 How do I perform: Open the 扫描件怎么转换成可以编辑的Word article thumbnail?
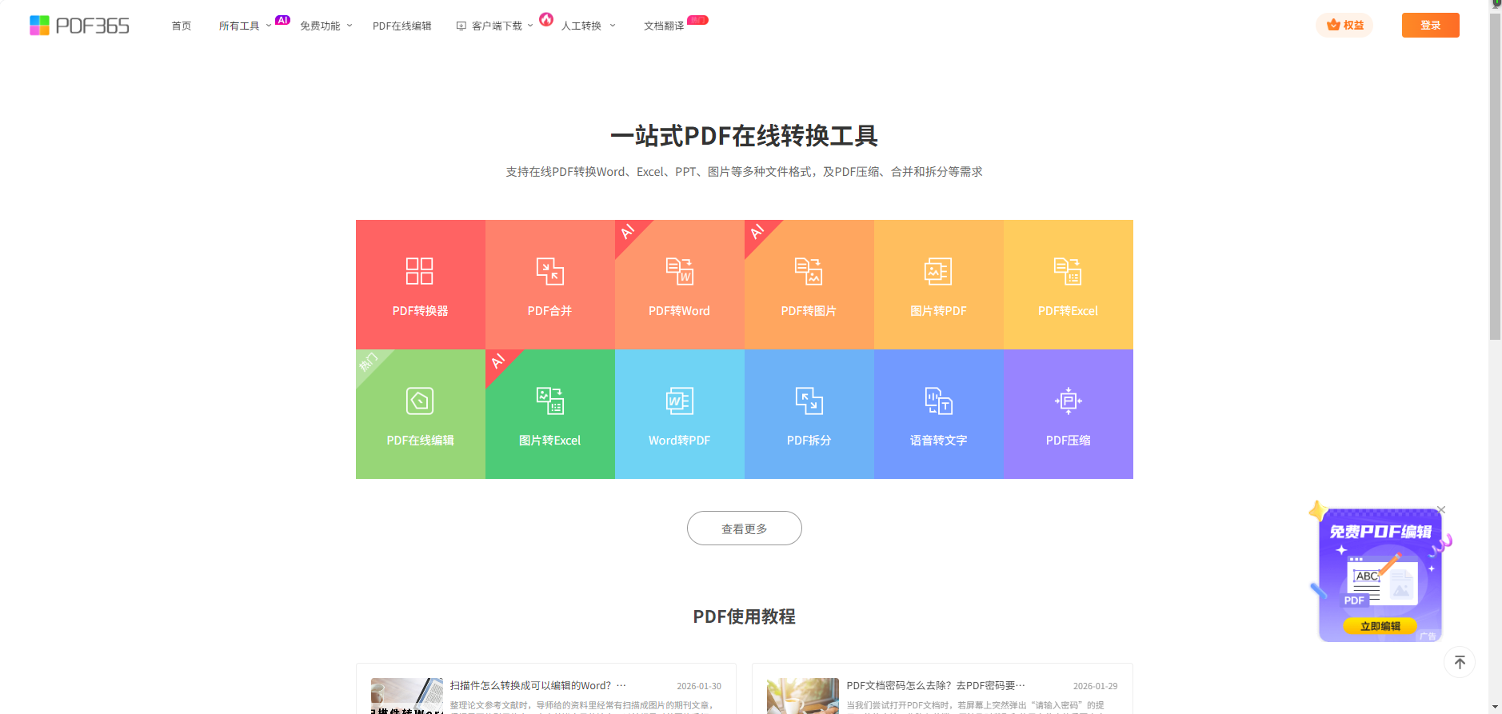pos(406,696)
